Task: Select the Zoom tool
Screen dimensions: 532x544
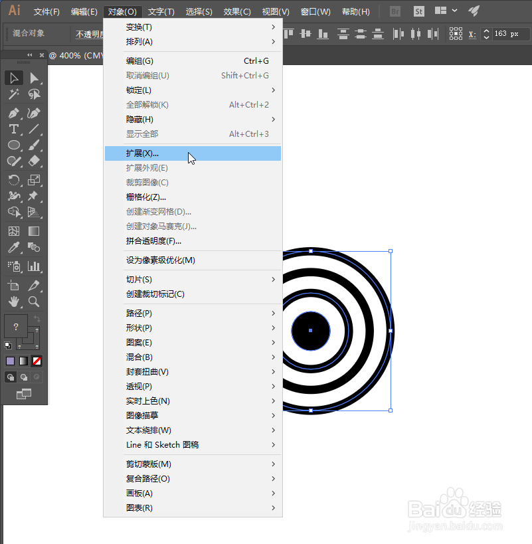Action: pos(34,302)
